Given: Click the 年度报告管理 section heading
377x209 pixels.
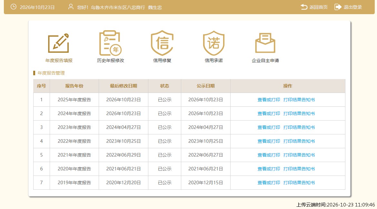Looking at the screenshot, I should point(51,73).
